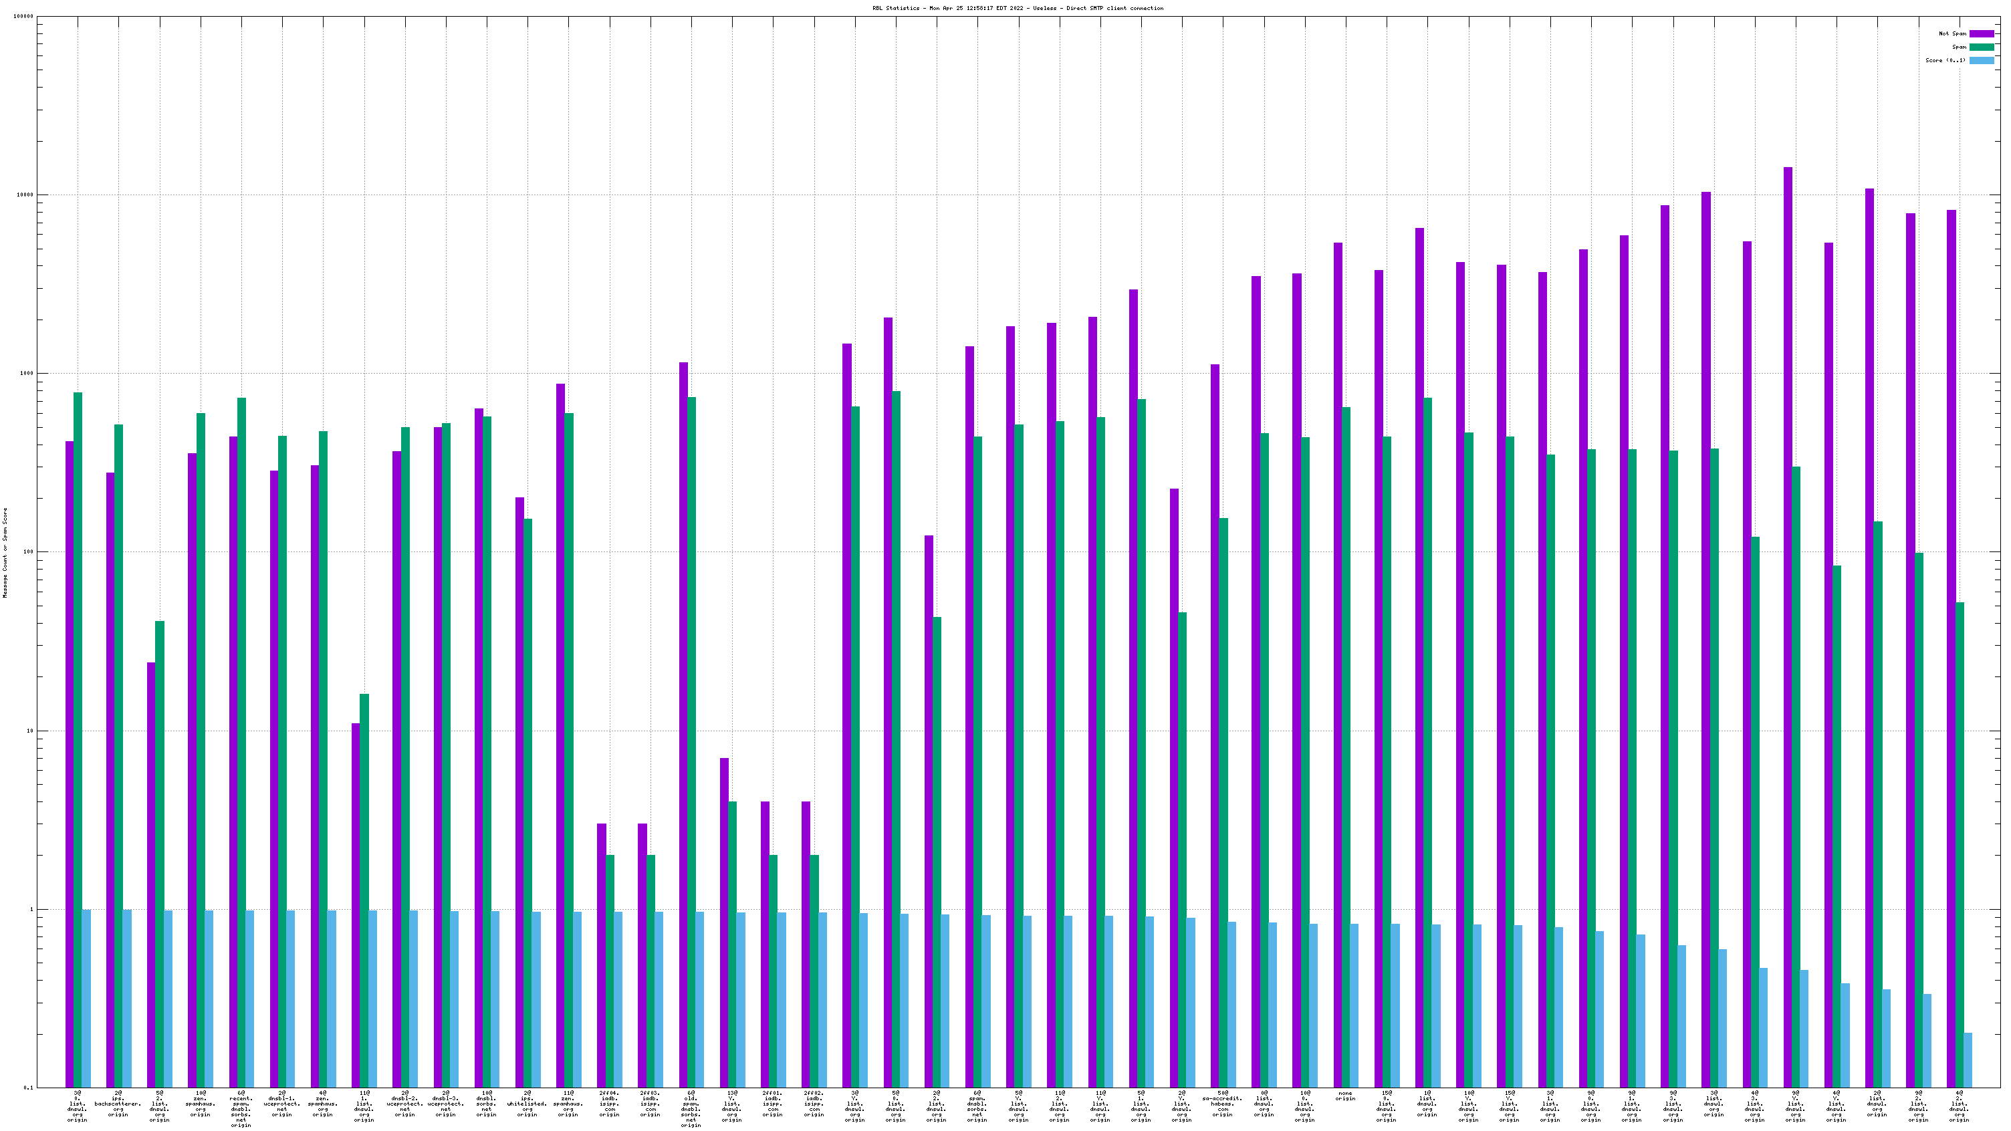Click the ips.backscatterer.org x-axis label
This screenshot has height=1131, width=2011.
[x=118, y=1104]
